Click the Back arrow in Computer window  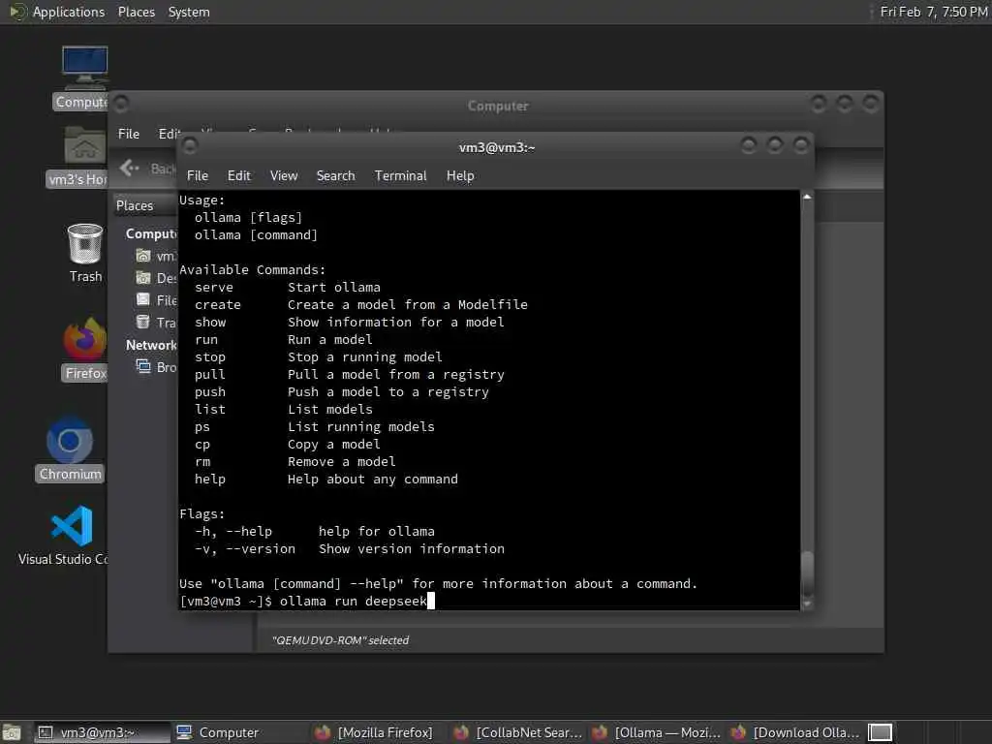[130, 168]
